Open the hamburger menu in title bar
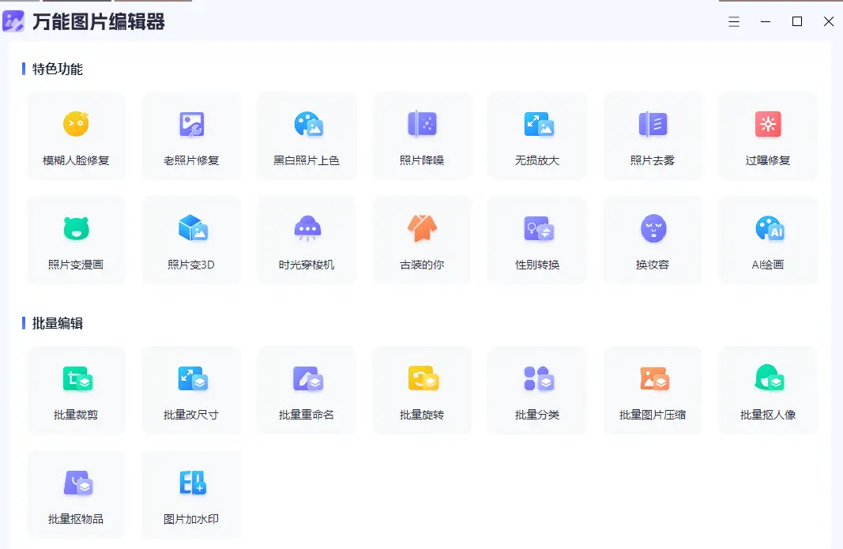This screenshot has width=843, height=549. [733, 21]
